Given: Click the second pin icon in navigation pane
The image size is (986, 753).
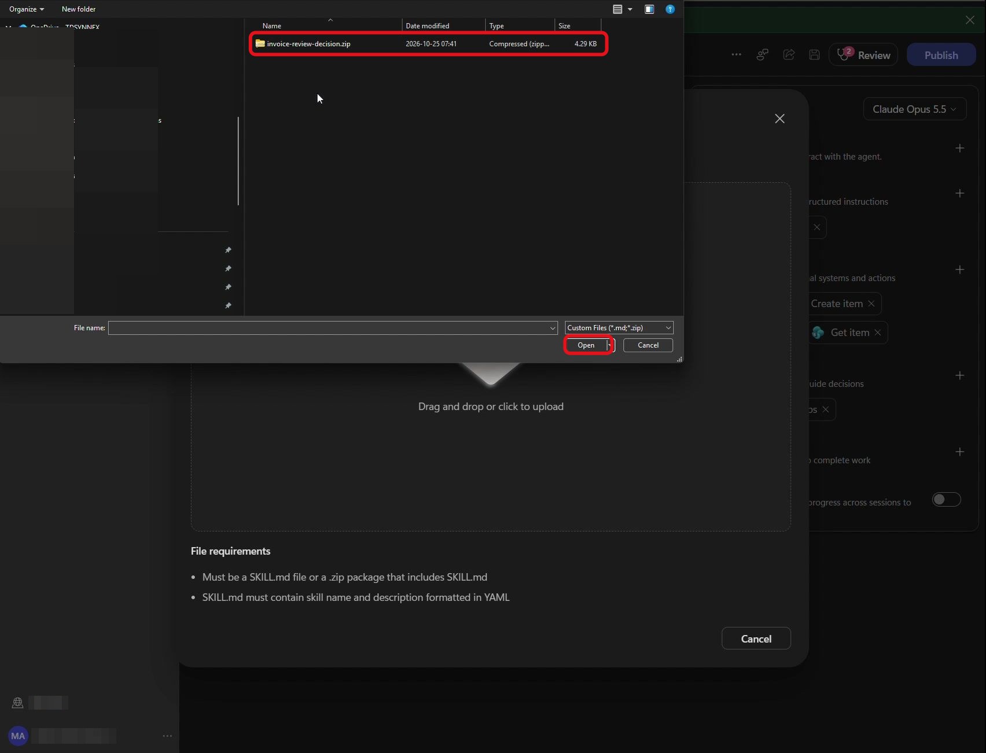Looking at the screenshot, I should pos(228,269).
